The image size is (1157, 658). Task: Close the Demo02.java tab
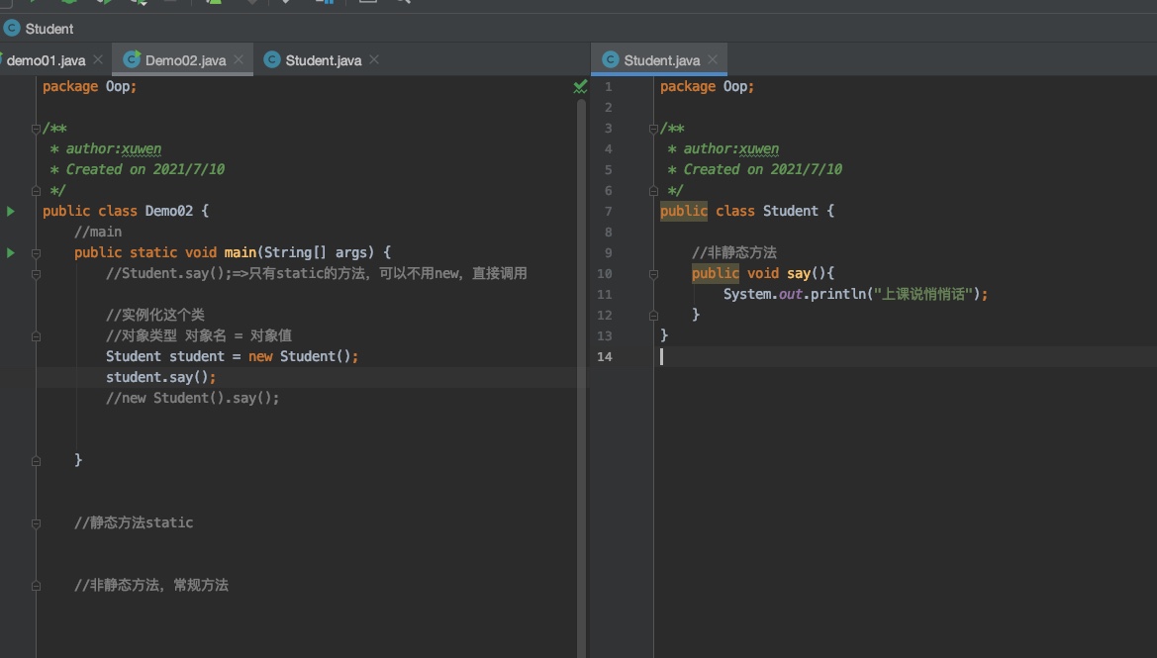(x=239, y=60)
